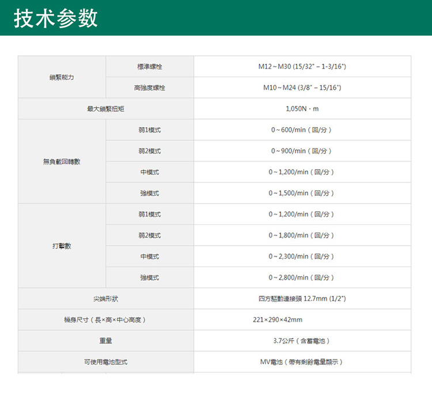Viewport: 432px width, 397px height.
Task: Select the 0~1,800/min impact value
Action: click(x=302, y=235)
